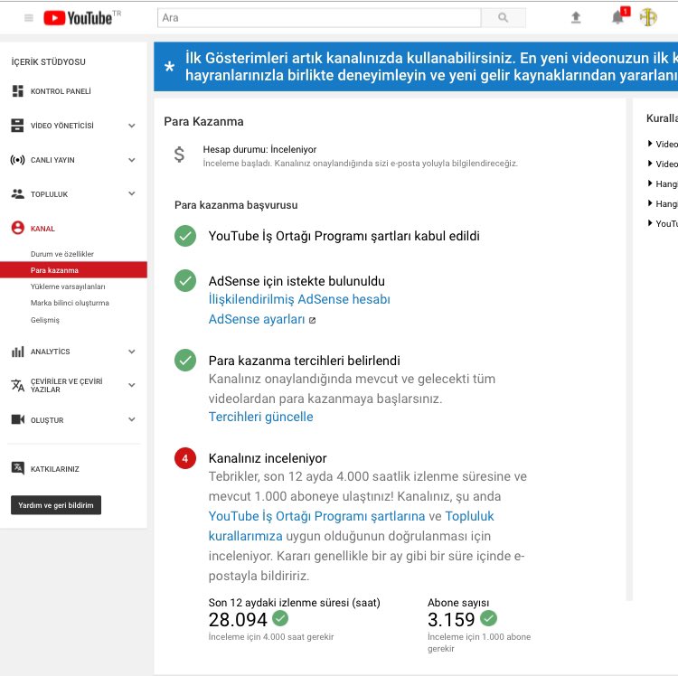Open notifications bell
Image resolution: width=678 pixels, height=676 pixels.
tap(617, 18)
